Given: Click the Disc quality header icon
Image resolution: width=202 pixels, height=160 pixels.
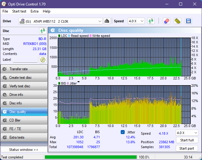Looking at the screenshot, I should click(53, 30).
